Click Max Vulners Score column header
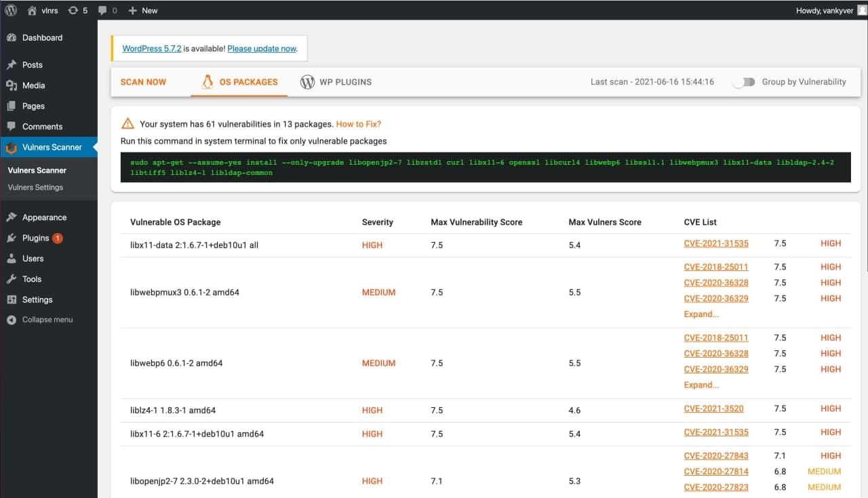 tap(605, 222)
